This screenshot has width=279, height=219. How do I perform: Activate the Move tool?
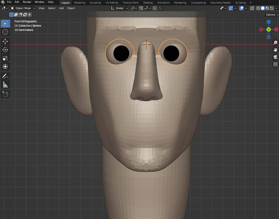pyautogui.click(x=5, y=41)
